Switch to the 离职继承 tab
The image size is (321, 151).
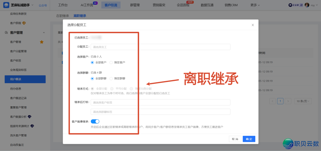pos(80,16)
